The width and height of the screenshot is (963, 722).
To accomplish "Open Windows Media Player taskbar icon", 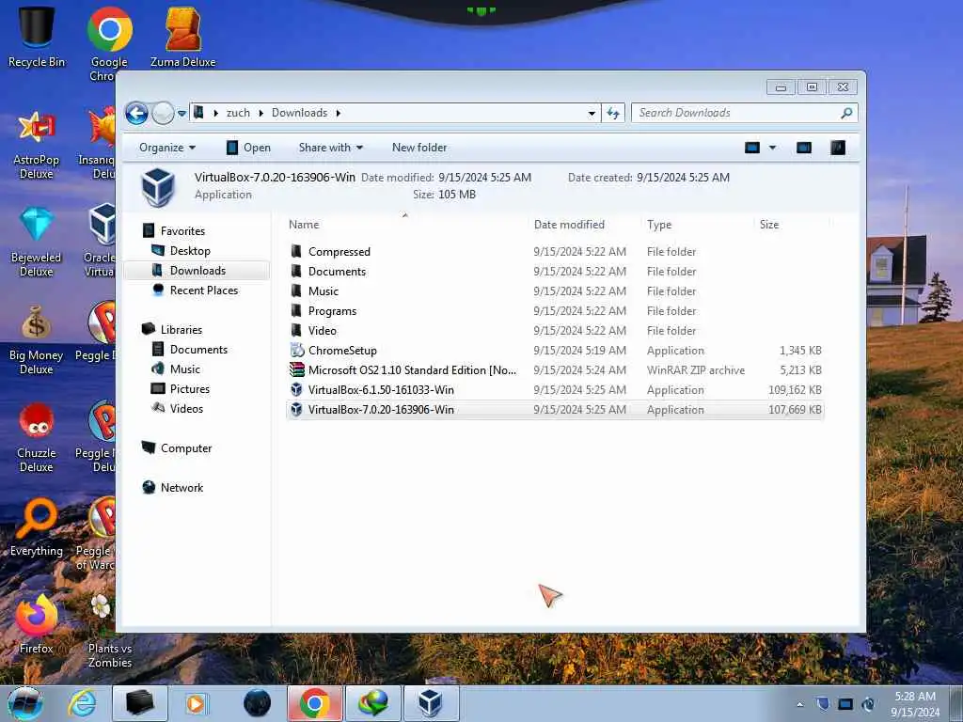I will (196, 703).
